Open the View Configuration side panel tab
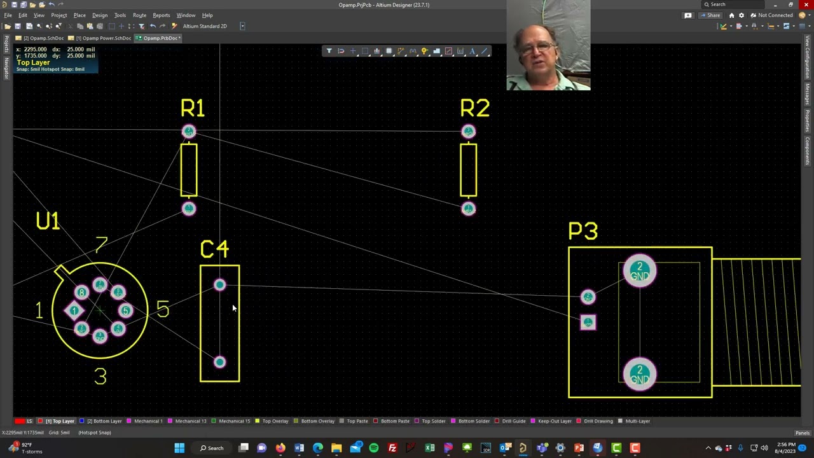The height and width of the screenshot is (458, 814). (808, 58)
